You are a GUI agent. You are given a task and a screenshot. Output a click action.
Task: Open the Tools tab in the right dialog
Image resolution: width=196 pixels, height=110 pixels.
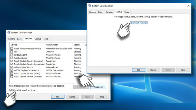127,12
